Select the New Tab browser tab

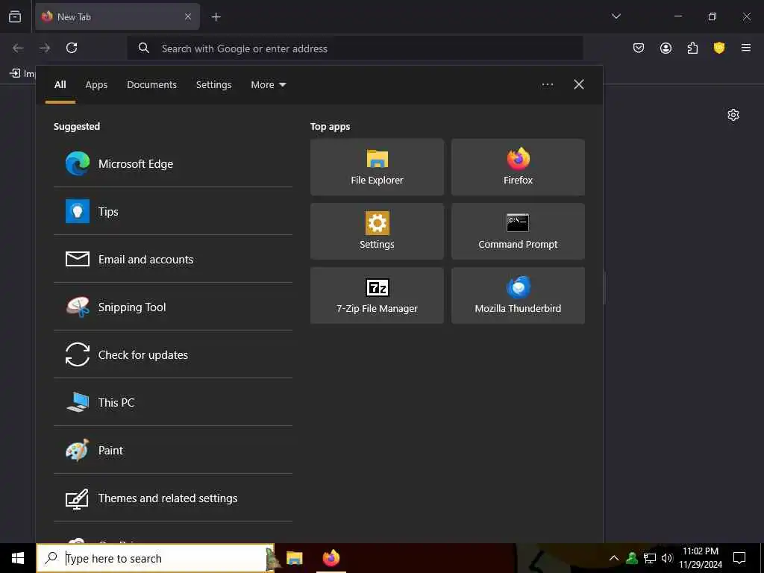point(117,16)
